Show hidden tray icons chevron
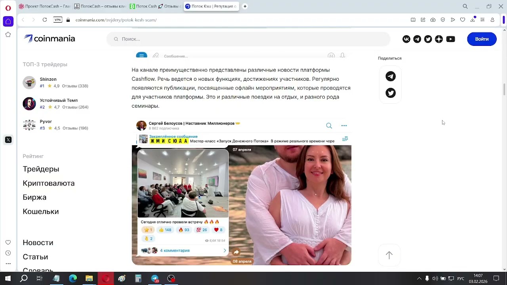Viewport: 507px width, 285px height. point(419,279)
